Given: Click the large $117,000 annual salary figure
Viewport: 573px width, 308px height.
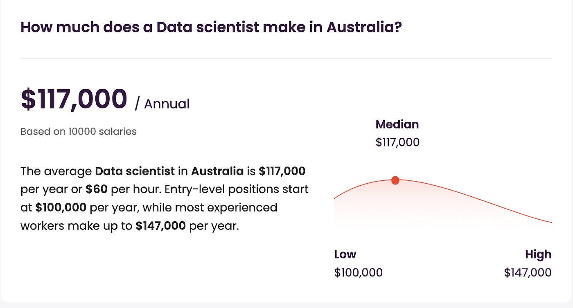Looking at the screenshot, I should pos(74,99).
